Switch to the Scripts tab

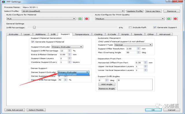point(125,34)
